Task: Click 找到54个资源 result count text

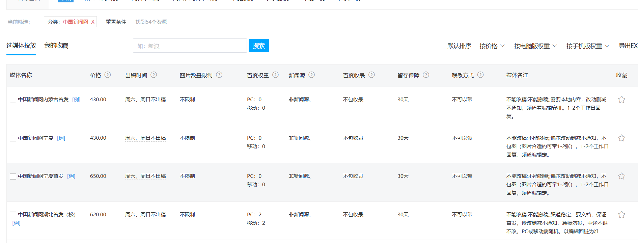Action: coord(151,22)
